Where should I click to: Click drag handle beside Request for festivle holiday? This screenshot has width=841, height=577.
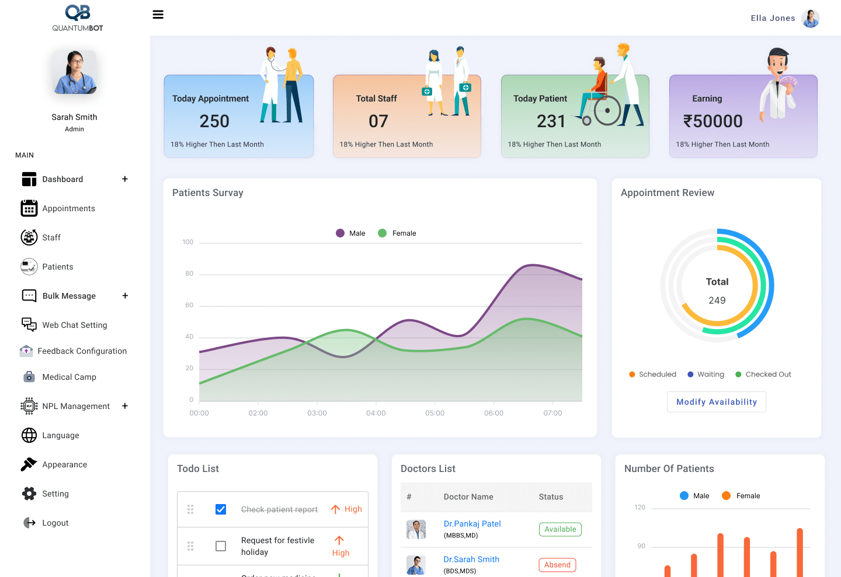(x=190, y=546)
